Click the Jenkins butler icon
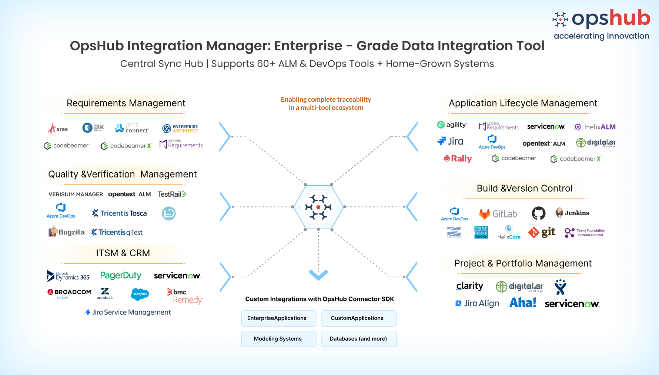 tap(559, 213)
